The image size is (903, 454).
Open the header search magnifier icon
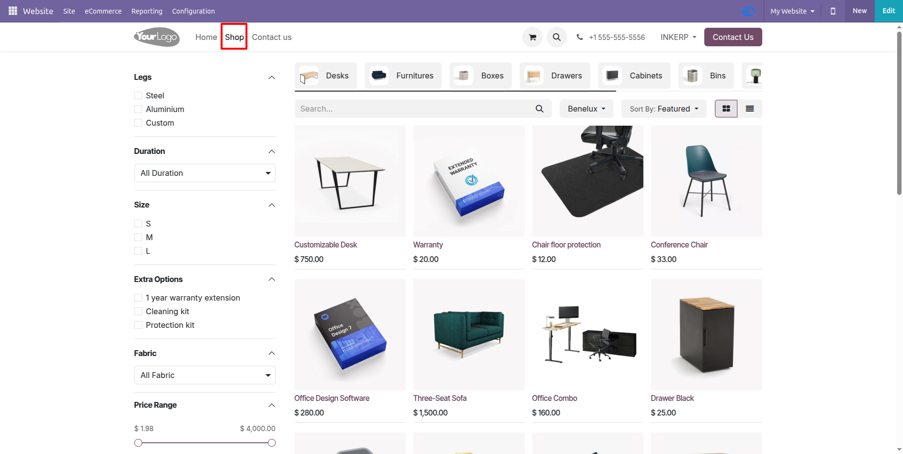point(557,37)
